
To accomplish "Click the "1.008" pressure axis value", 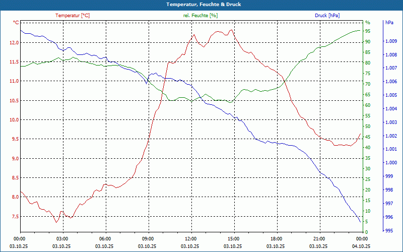I will (391, 54).
